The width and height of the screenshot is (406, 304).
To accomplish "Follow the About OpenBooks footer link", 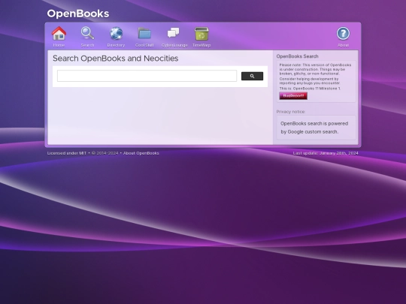I will [x=141, y=153].
